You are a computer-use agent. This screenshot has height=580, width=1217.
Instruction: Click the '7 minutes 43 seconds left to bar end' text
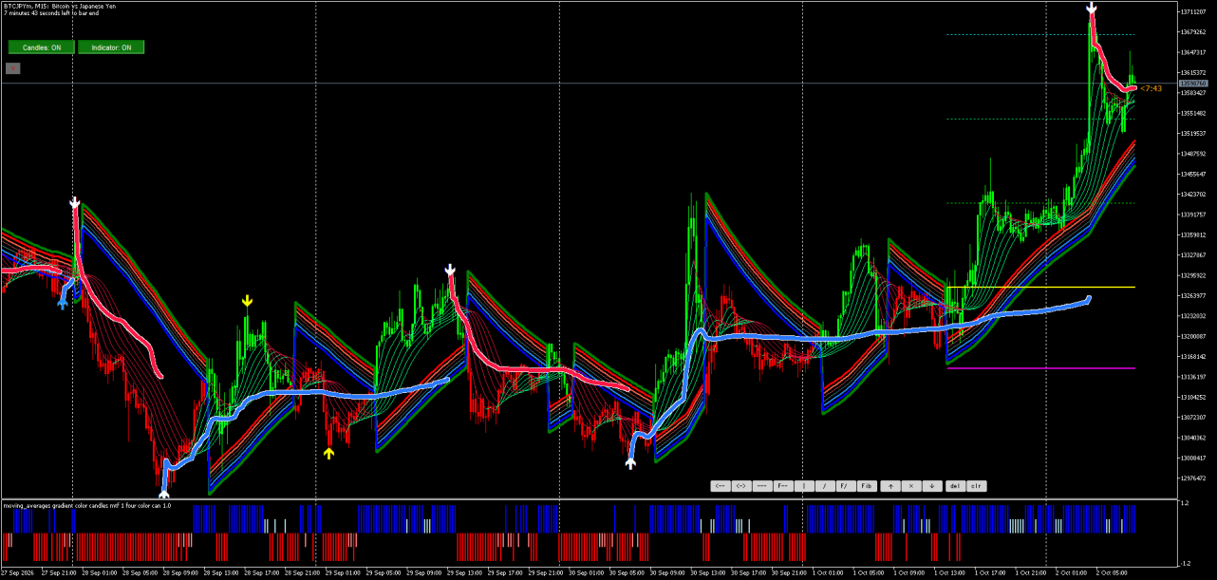(x=51, y=12)
